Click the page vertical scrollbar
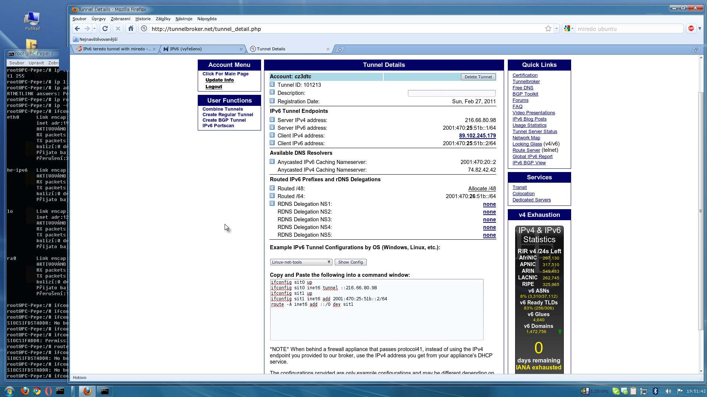Image resolution: width=707 pixels, height=397 pixels. [701, 211]
